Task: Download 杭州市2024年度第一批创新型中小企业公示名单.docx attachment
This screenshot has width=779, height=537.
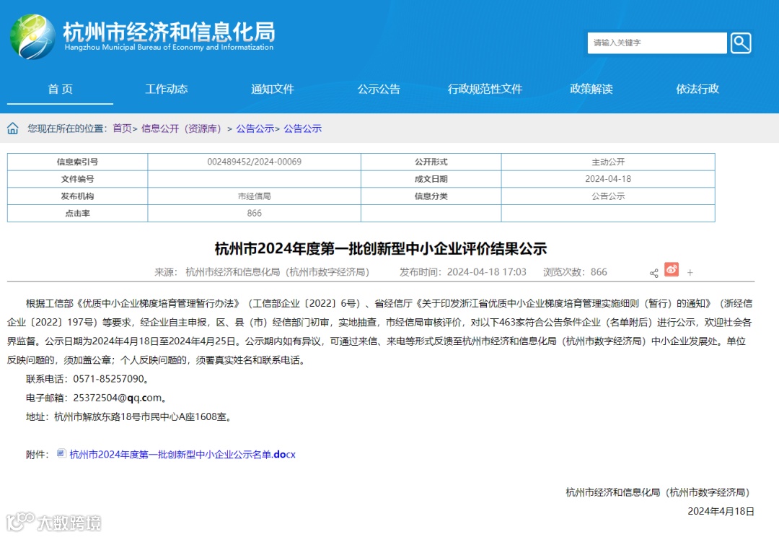Action: coord(182,454)
